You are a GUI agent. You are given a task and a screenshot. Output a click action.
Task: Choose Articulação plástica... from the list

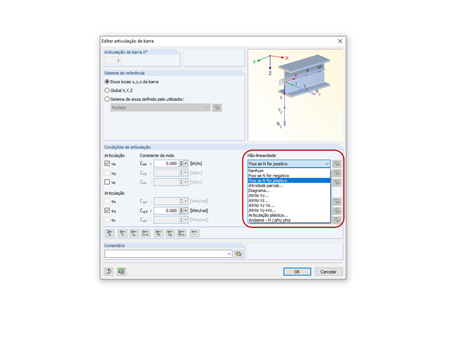tap(289, 215)
